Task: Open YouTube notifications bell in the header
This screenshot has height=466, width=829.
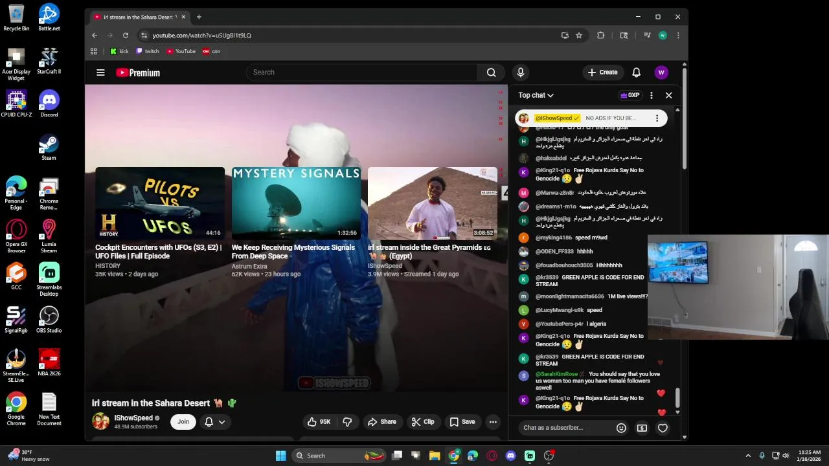Action: pos(636,72)
